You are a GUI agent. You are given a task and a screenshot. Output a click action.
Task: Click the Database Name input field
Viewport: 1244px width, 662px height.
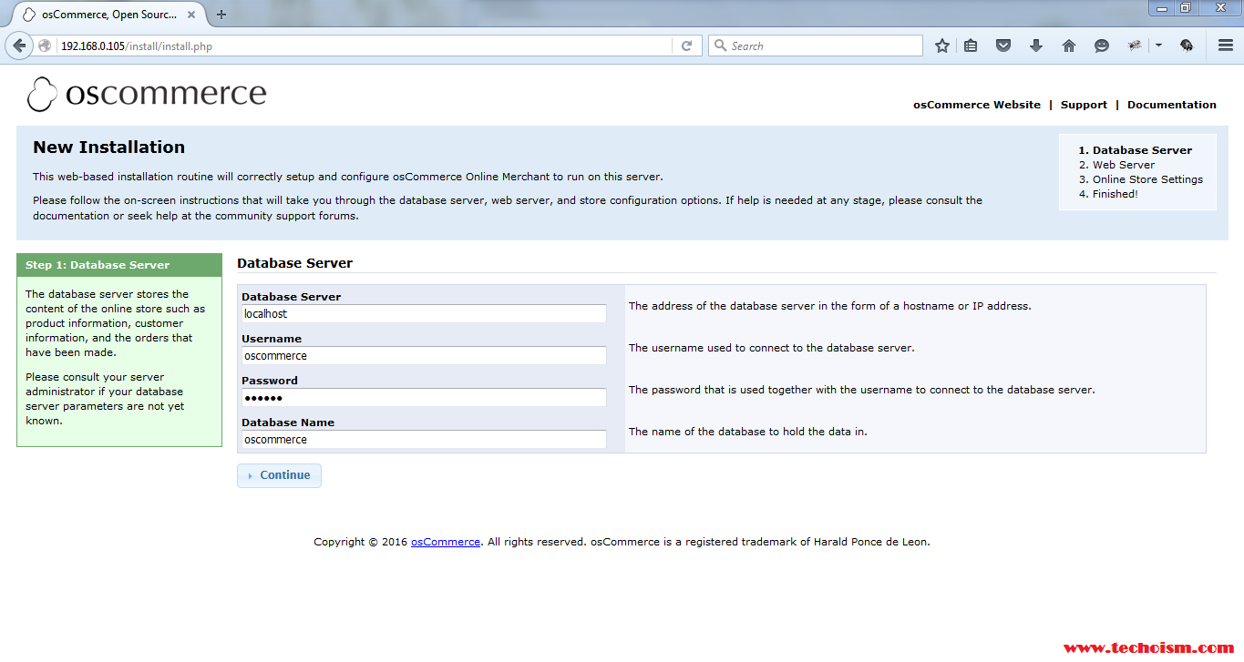click(x=424, y=439)
